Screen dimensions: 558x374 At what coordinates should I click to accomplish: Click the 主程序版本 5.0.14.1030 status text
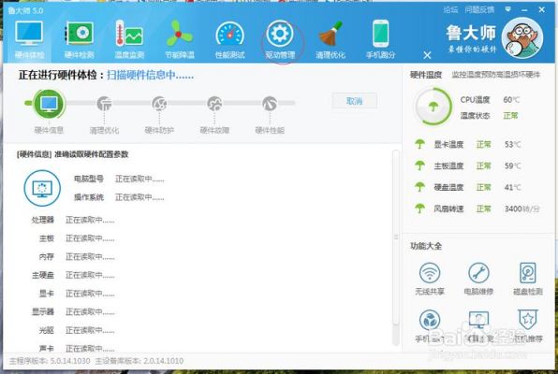(50, 361)
